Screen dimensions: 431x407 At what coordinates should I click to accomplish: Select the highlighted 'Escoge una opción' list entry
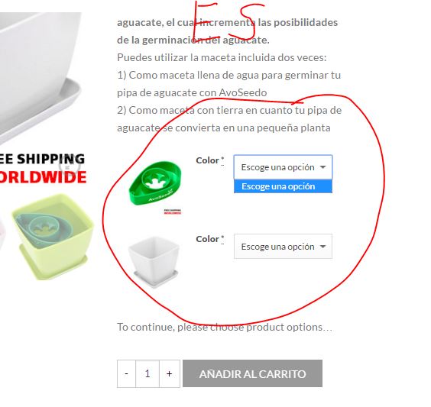pos(283,186)
